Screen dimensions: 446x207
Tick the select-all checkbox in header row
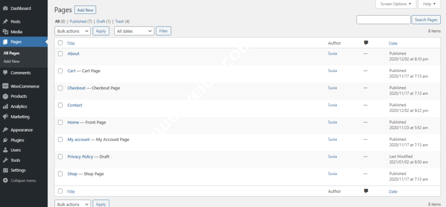pyautogui.click(x=60, y=43)
